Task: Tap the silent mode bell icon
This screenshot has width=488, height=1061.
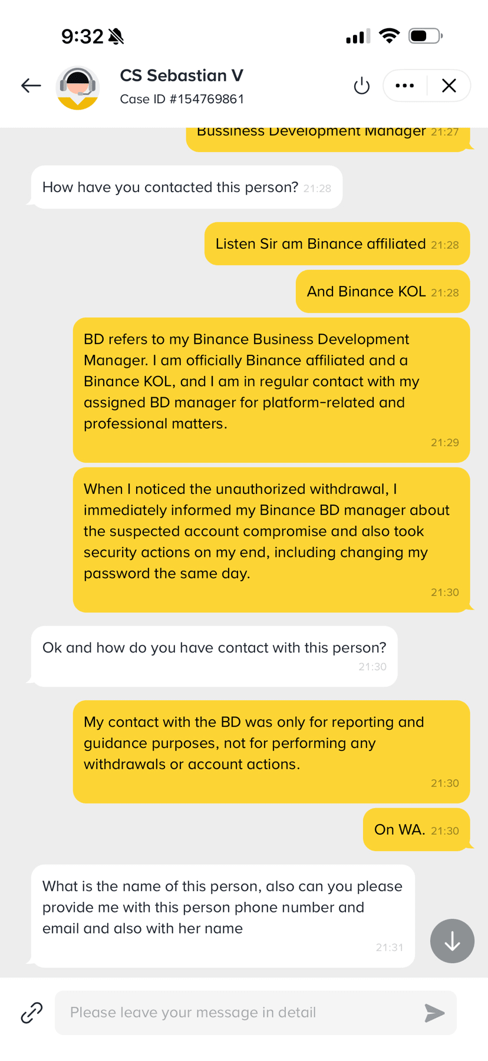Action: coord(117,37)
